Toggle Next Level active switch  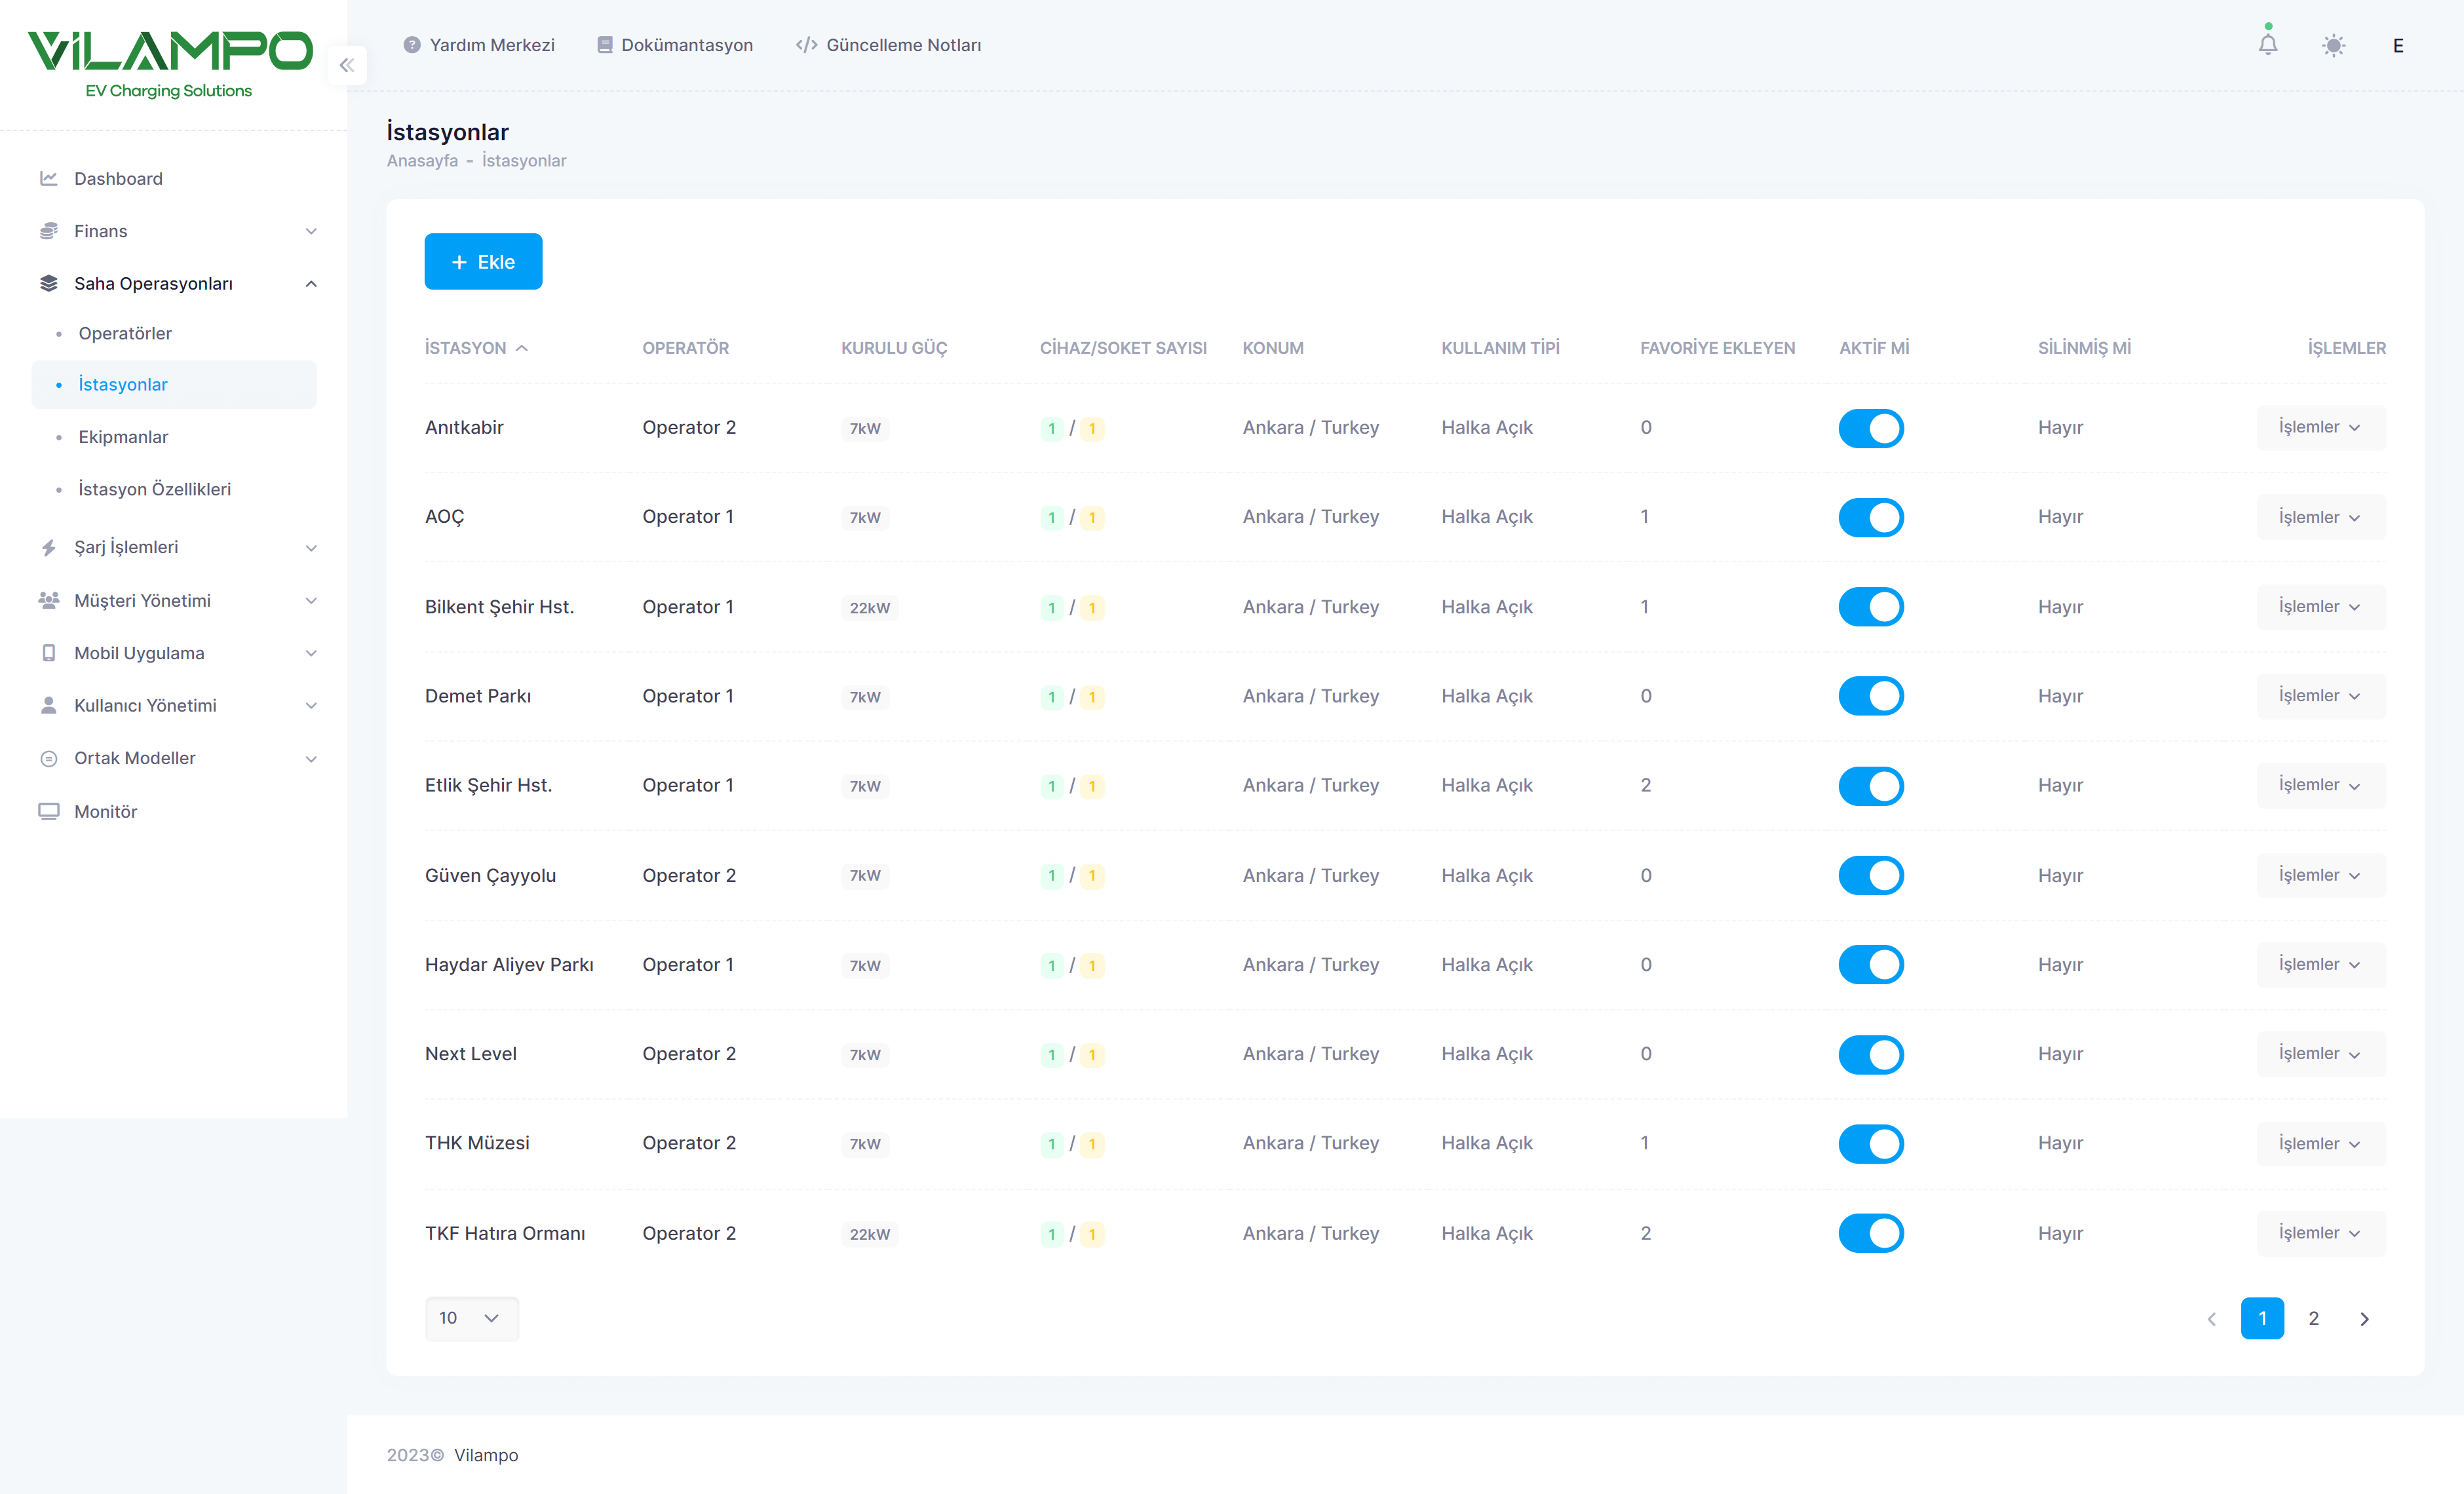coord(1870,1054)
